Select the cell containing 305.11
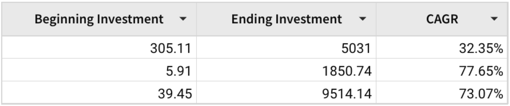Screen dimensions: 510x106 click(x=99, y=47)
